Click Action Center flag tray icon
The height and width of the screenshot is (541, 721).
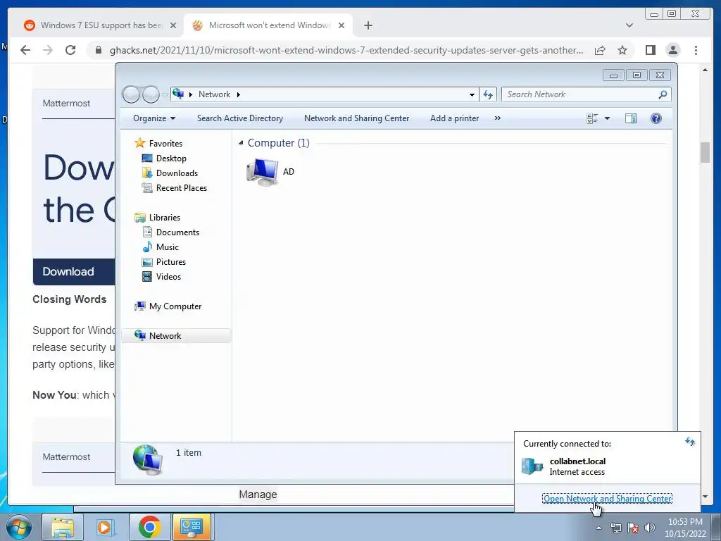[633, 528]
